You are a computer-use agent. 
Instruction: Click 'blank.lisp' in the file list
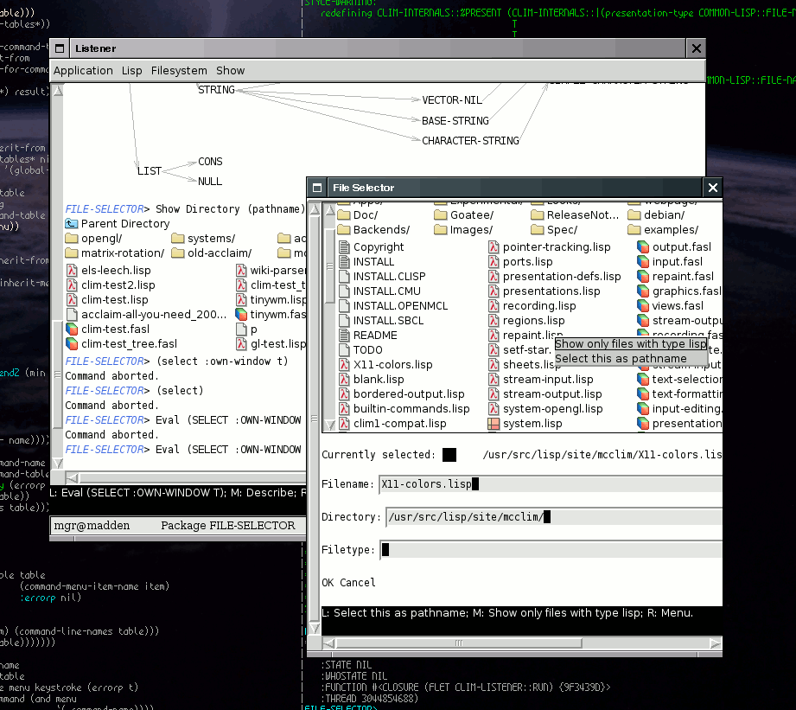(379, 380)
